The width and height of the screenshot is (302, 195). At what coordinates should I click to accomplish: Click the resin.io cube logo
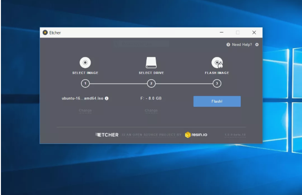(188, 135)
